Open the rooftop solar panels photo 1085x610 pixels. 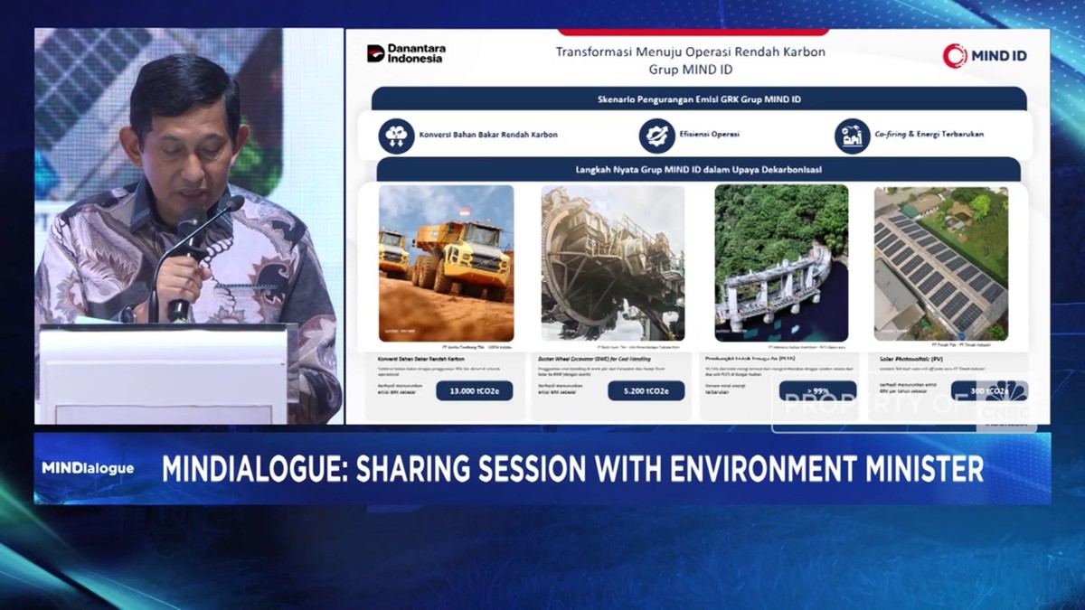click(x=941, y=263)
